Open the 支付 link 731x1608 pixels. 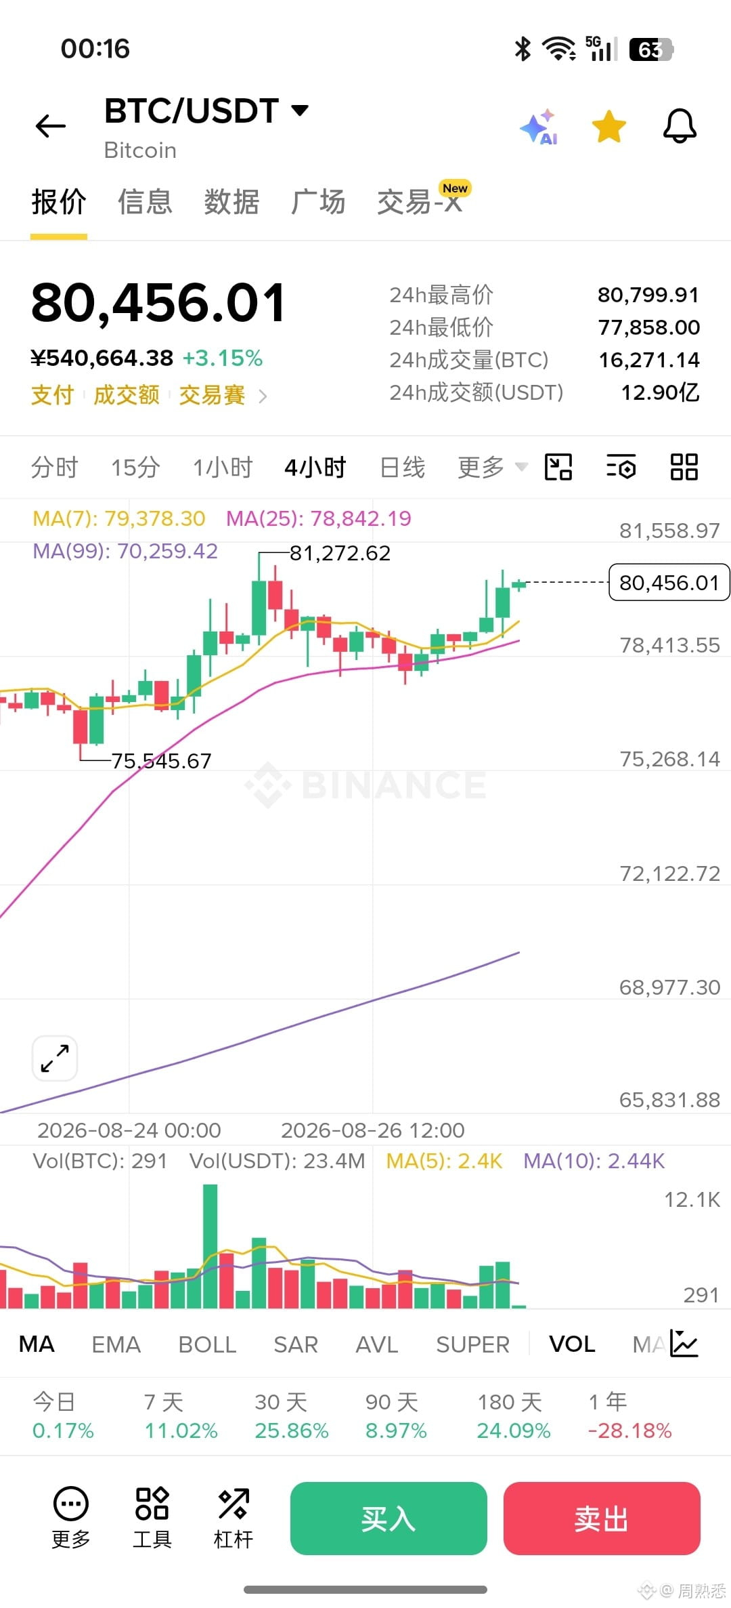tap(52, 395)
